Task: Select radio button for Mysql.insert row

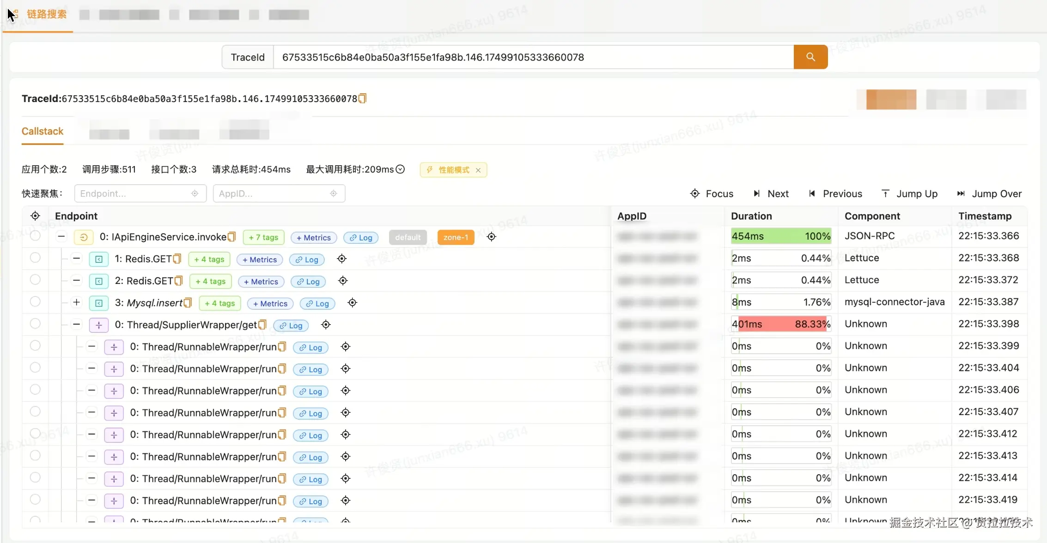Action: [35, 302]
